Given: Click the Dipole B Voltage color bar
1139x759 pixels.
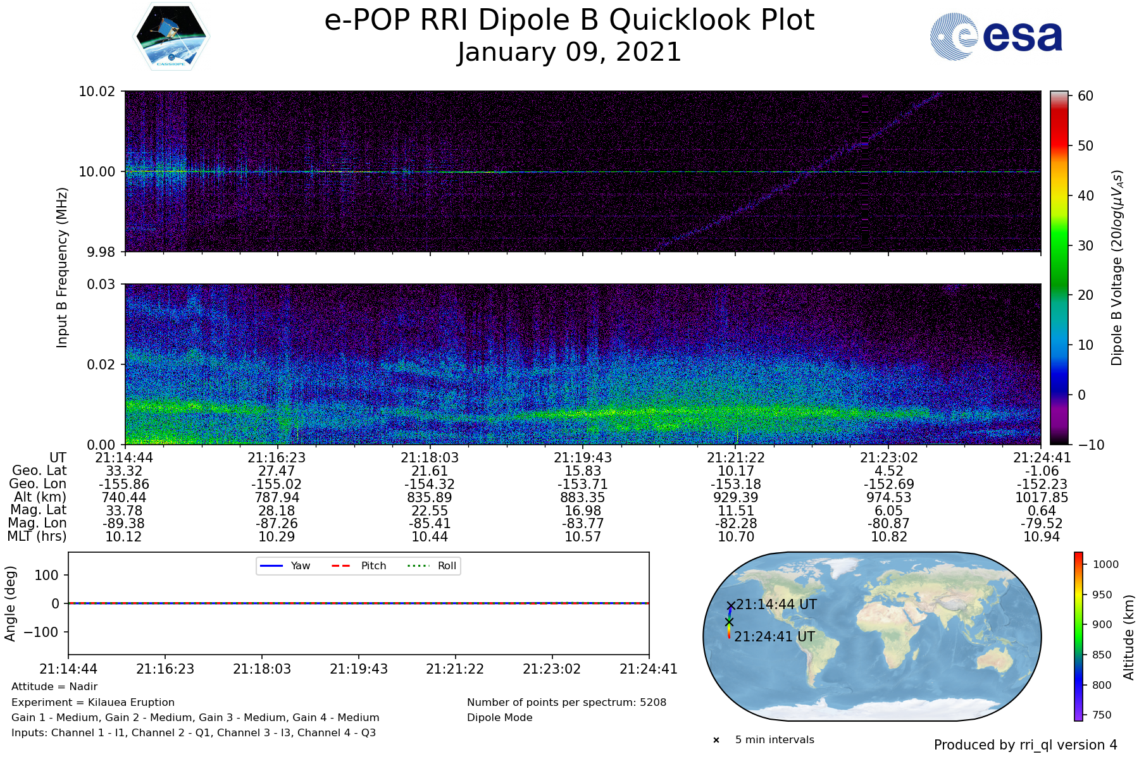Looking at the screenshot, I should (x=1059, y=268).
